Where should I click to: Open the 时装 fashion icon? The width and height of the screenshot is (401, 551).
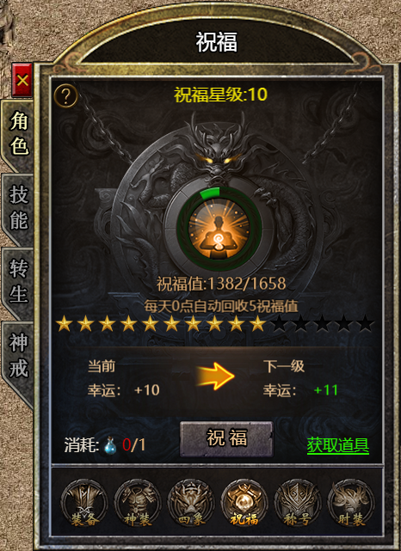(351, 503)
